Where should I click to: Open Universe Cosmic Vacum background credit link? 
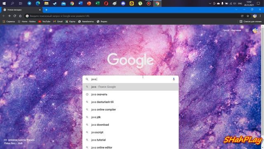click(21, 140)
